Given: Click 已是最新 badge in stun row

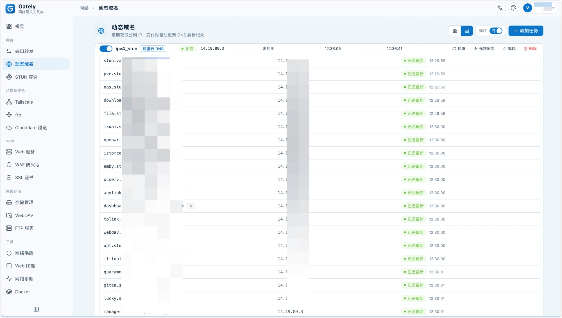Looking at the screenshot, I should coord(414,61).
